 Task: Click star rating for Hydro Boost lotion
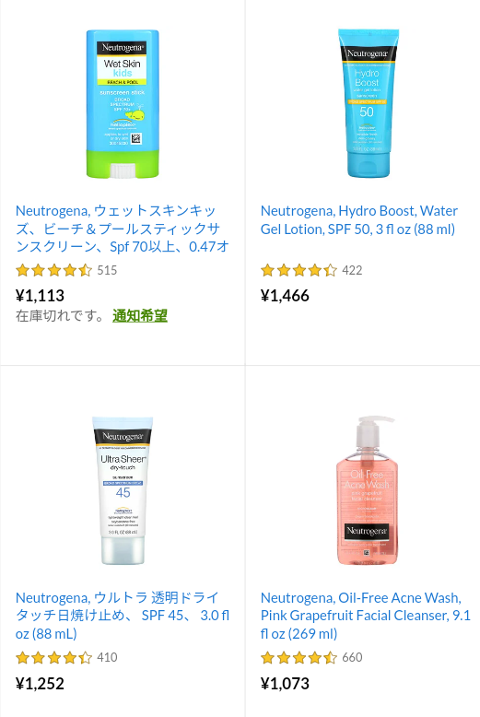point(299,270)
